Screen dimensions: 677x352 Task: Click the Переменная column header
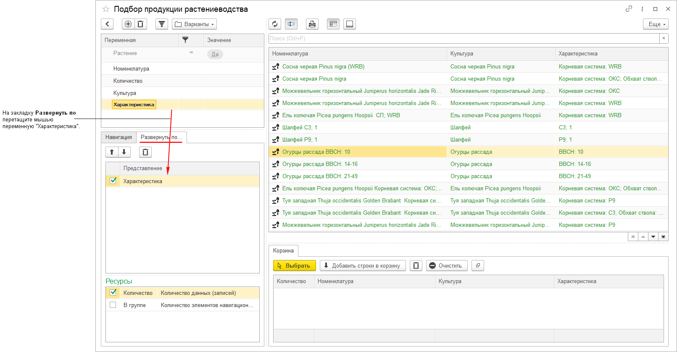tap(140, 40)
